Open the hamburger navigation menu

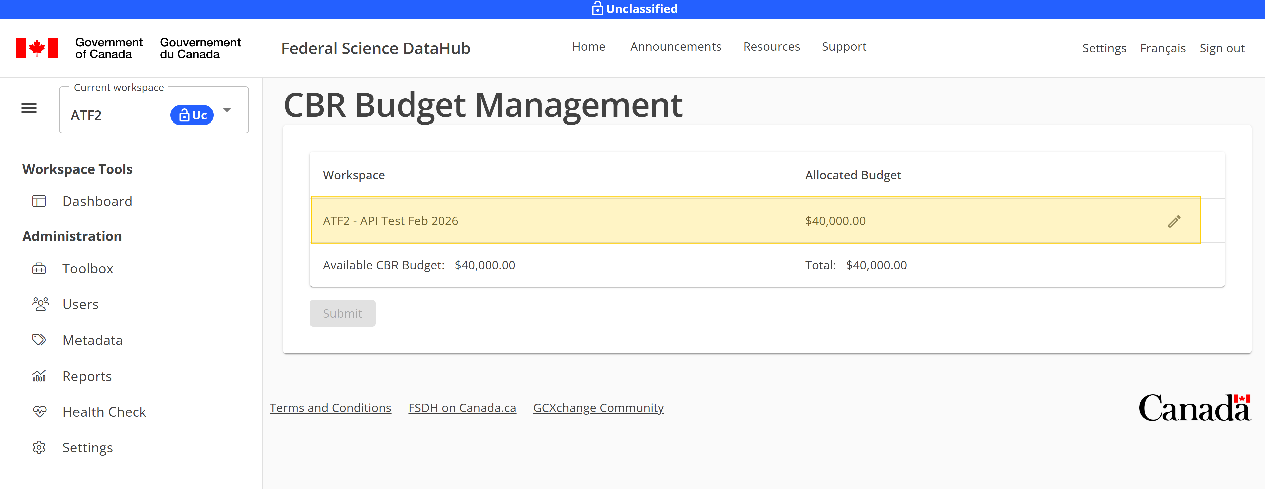[28, 108]
